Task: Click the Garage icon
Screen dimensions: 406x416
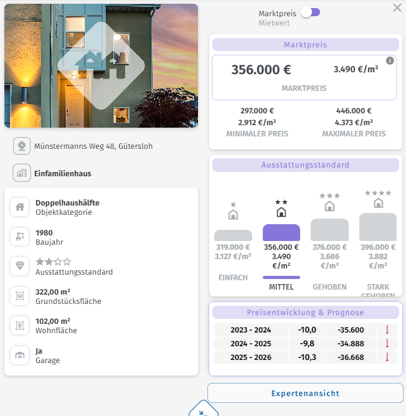Action: tap(20, 355)
